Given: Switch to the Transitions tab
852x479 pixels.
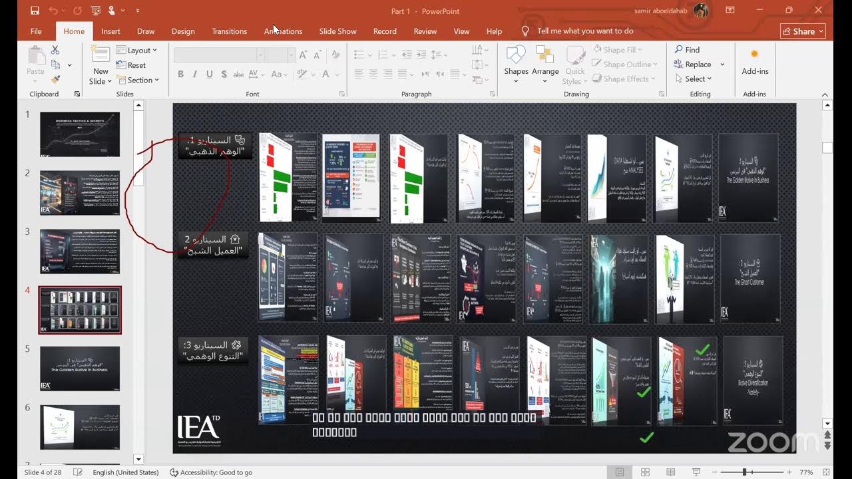Looking at the screenshot, I should click(x=229, y=31).
